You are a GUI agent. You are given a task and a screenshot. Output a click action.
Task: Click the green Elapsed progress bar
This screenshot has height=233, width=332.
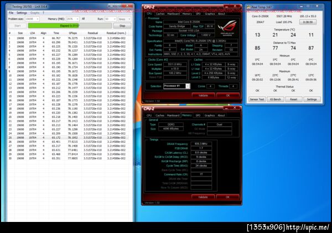tap(70, 26)
